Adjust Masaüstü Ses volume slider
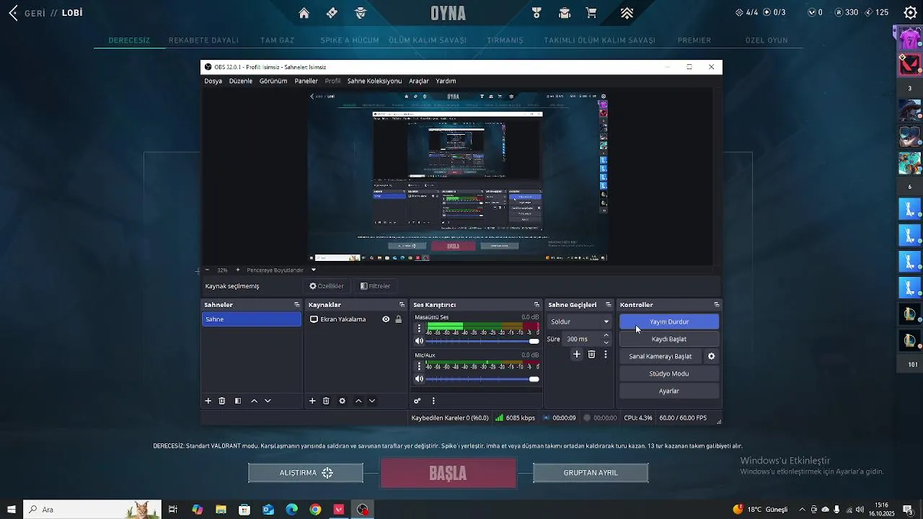This screenshot has height=519, width=923. 483,341
